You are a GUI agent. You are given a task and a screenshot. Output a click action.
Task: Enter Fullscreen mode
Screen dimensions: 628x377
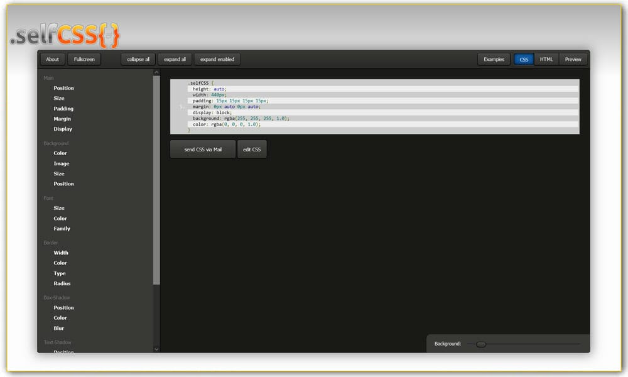point(84,60)
